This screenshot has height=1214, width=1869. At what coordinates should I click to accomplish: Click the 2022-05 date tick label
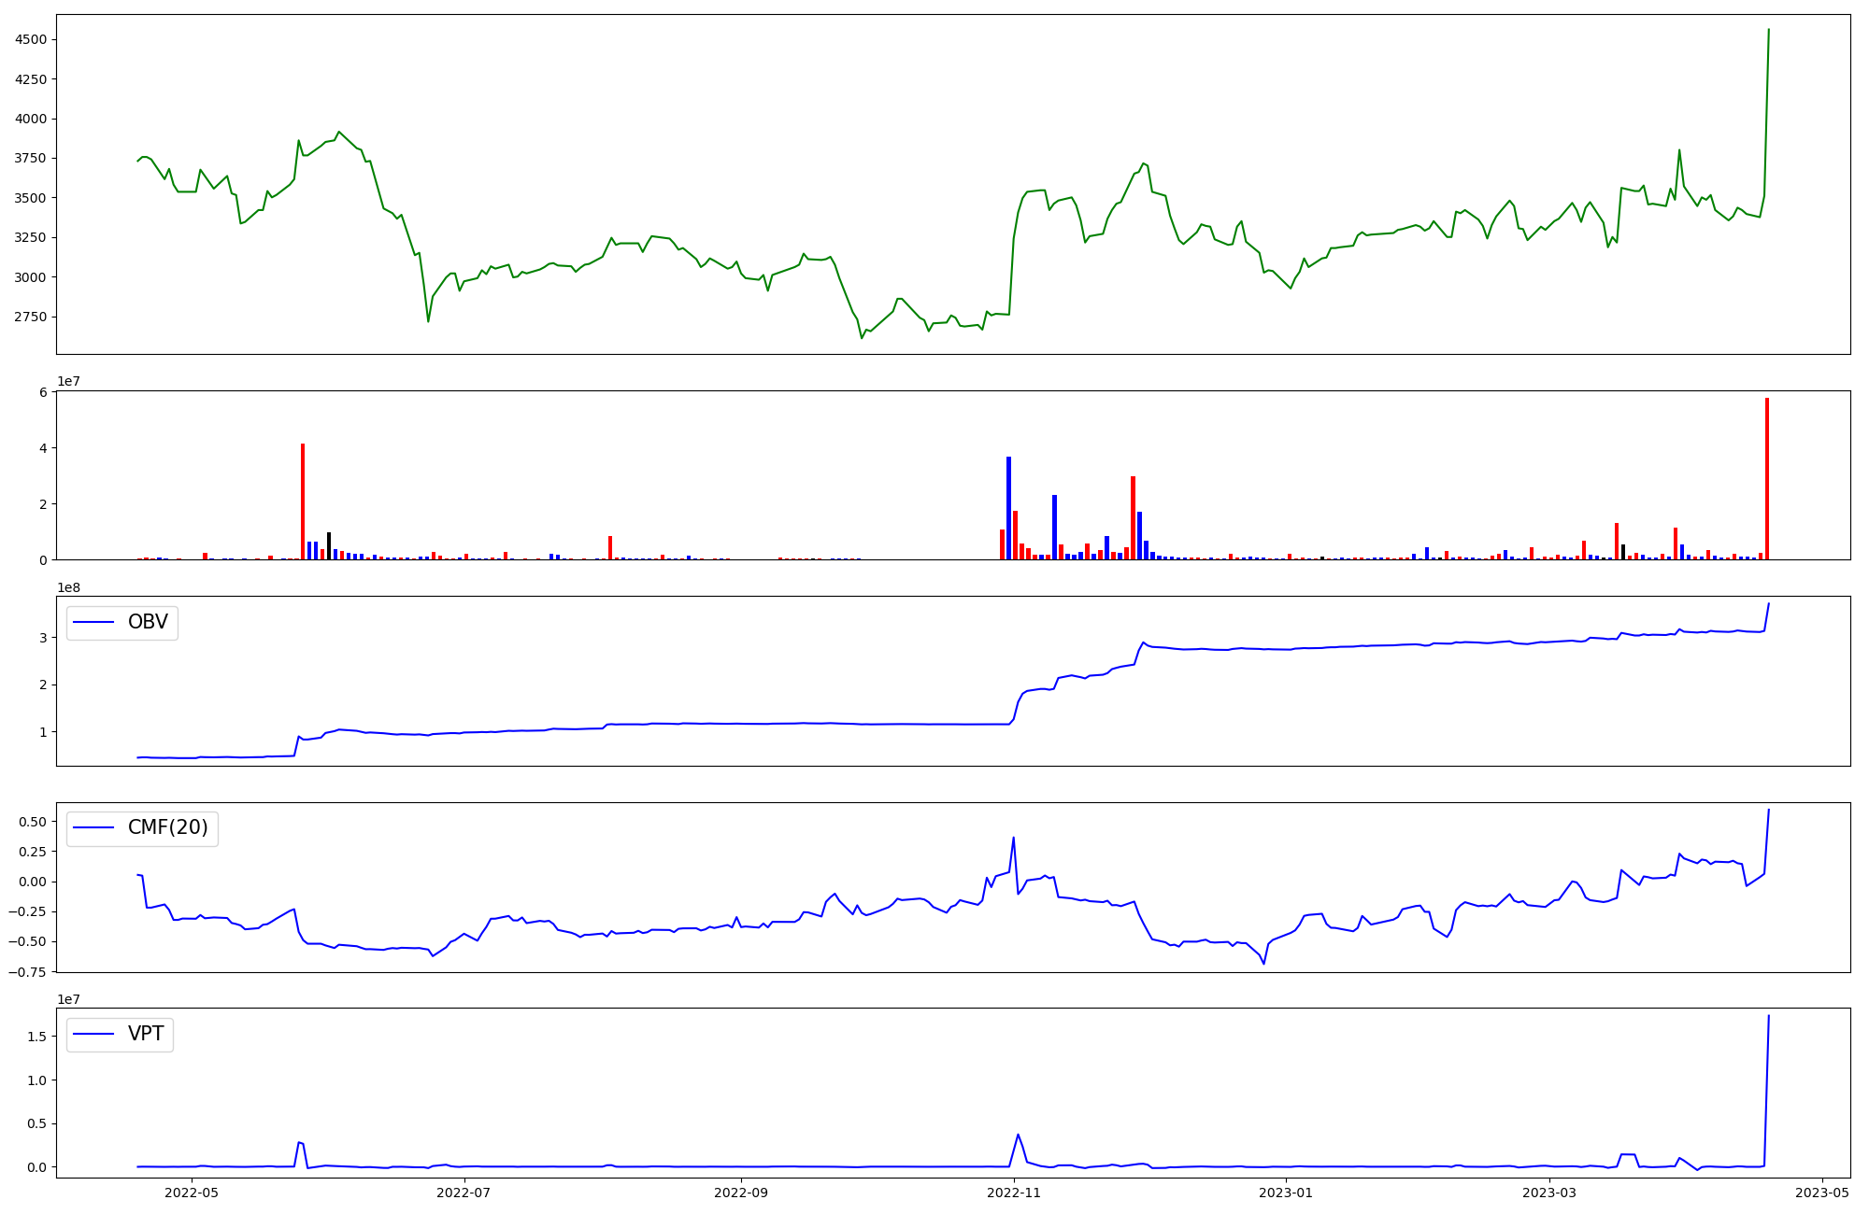click(x=192, y=1193)
